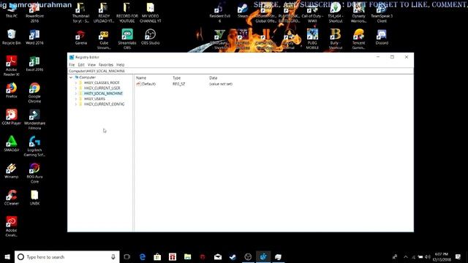Select the Computer node in the tree
This screenshot has height=263, width=468.
pos(87,77)
